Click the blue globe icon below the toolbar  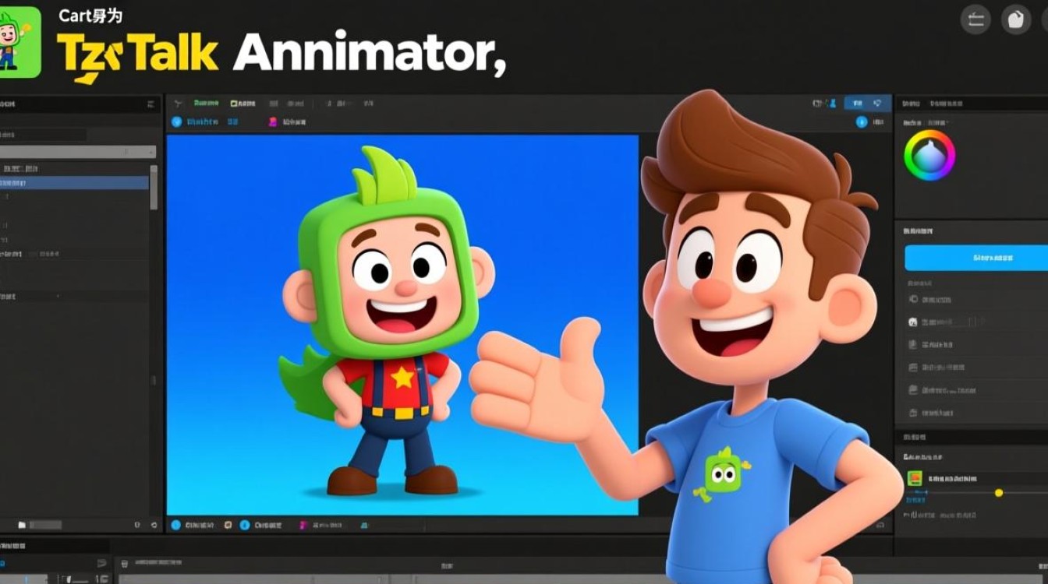pyautogui.click(x=176, y=121)
